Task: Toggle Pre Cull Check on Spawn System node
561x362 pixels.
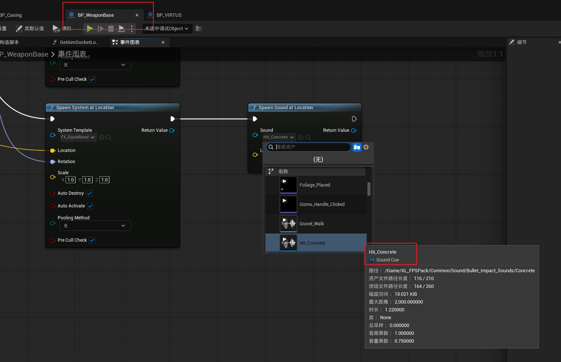Action: click(x=92, y=240)
